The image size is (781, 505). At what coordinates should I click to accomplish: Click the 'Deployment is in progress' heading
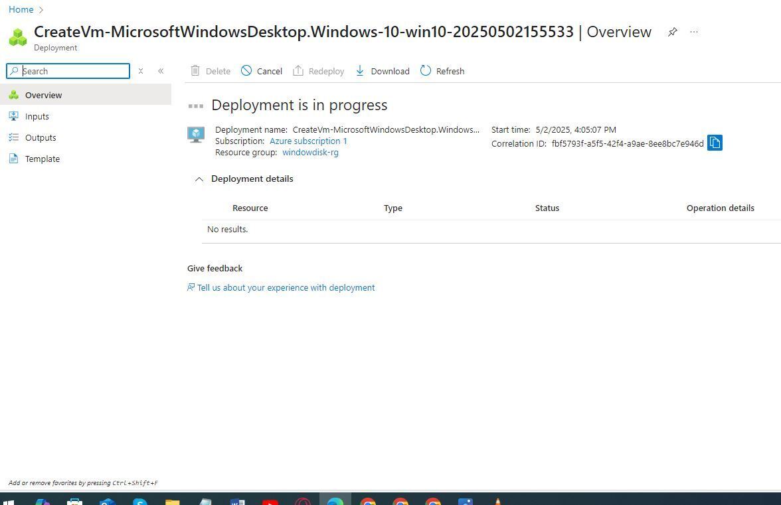click(300, 105)
